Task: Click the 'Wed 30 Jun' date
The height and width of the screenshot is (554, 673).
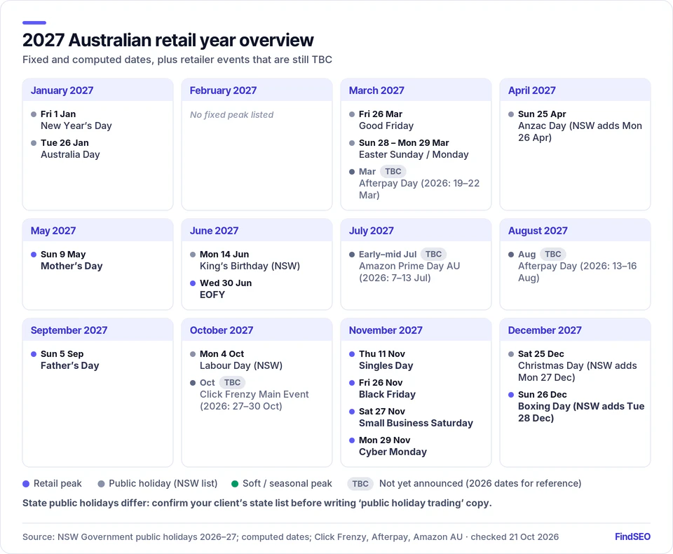Action: tap(226, 283)
